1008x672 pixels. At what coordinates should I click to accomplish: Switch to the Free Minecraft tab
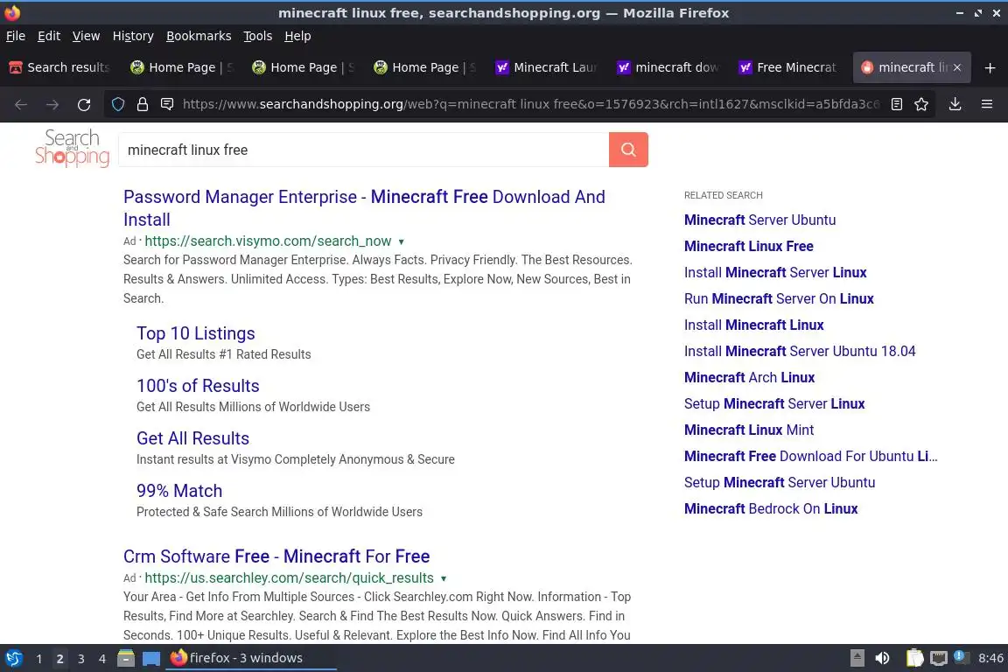click(x=790, y=67)
